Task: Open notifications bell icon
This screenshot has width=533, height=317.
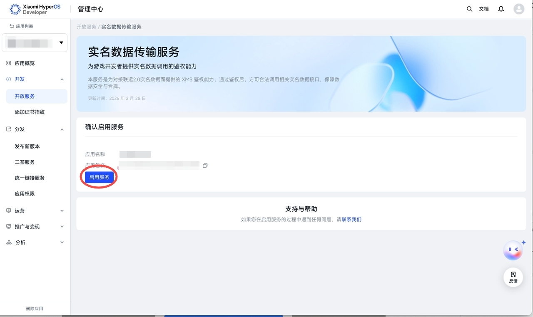Action: [501, 9]
